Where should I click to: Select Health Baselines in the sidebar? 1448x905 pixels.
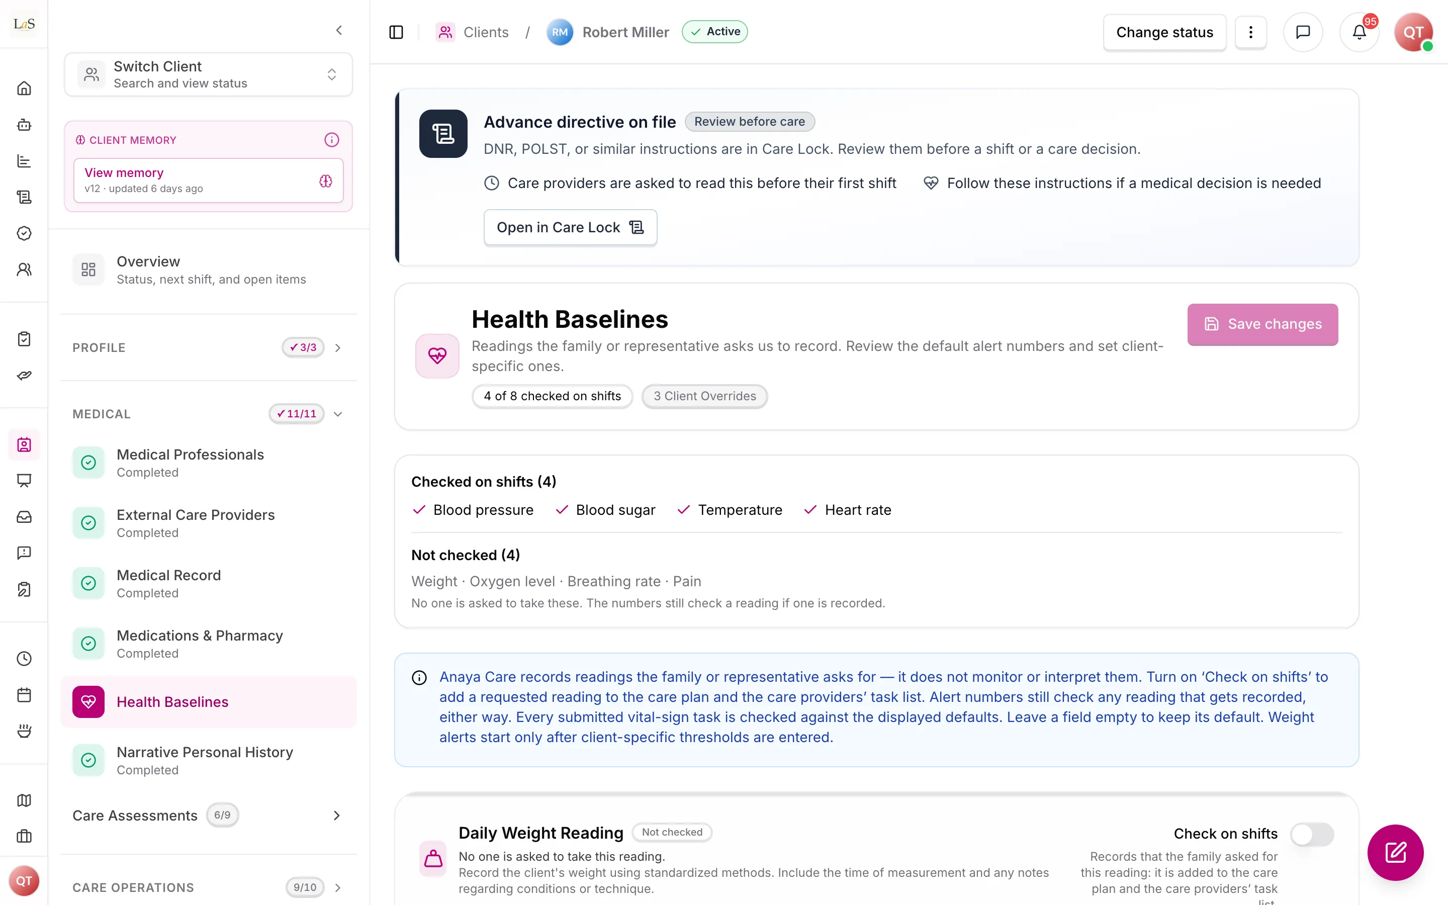pyautogui.click(x=208, y=701)
